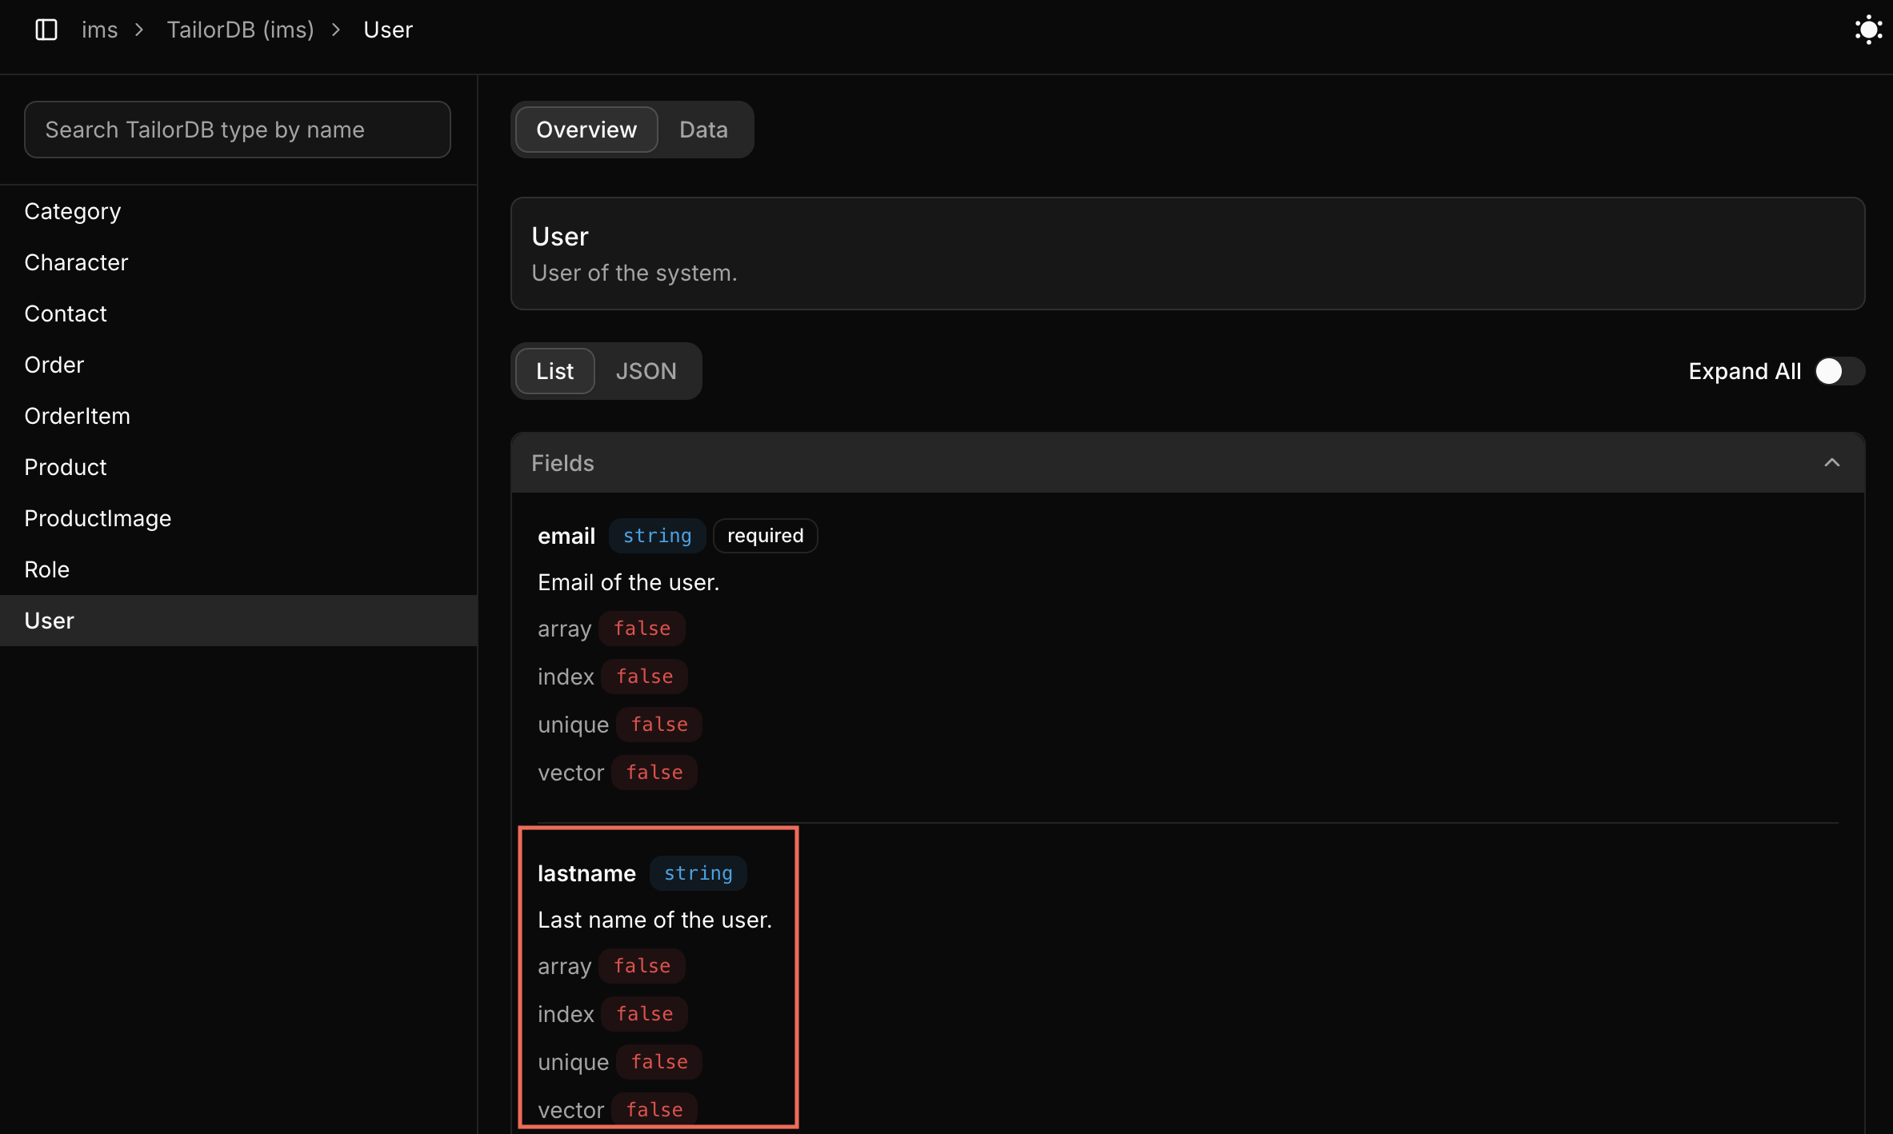Select the Role type
The image size is (1893, 1134).
pos(46,569)
